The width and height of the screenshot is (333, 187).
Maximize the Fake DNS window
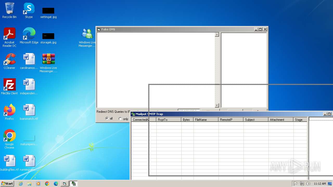(x=260, y=29)
